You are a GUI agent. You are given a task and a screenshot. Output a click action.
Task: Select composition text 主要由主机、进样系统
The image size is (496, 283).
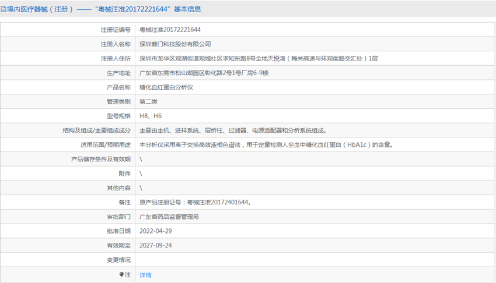pyautogui.click(x=233, y=130)
